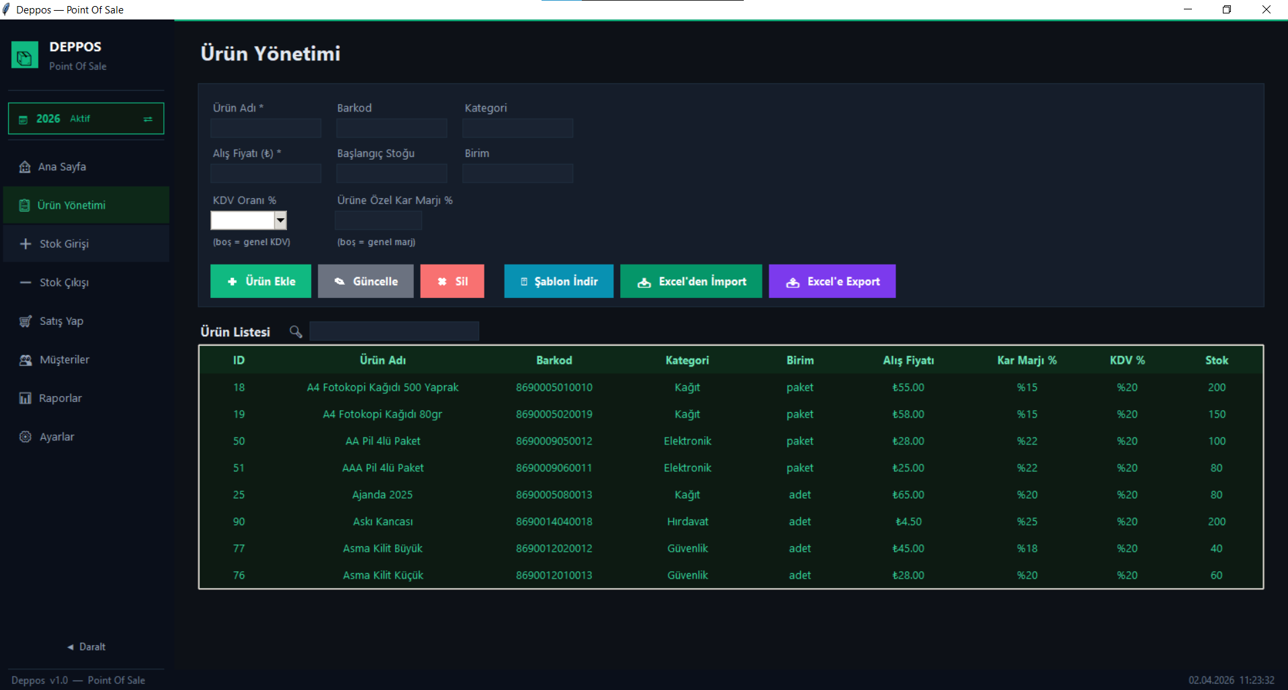This screenshot has width=1288, height=690.
Task: Click the people icon beside Müşteriler
Action: click(26, 360)
